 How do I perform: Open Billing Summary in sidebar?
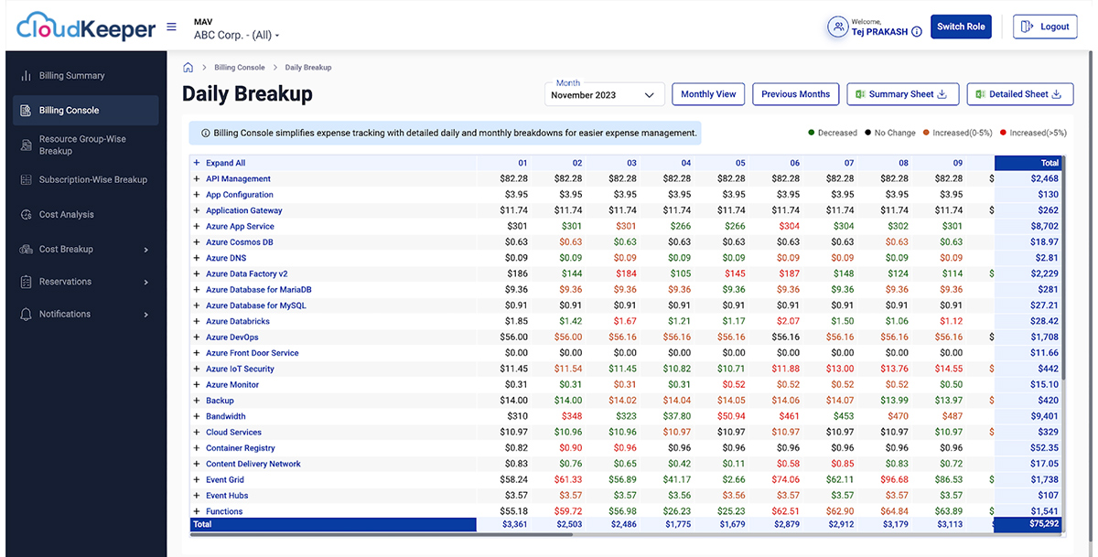pyautogui.click(x=71, y=76)
